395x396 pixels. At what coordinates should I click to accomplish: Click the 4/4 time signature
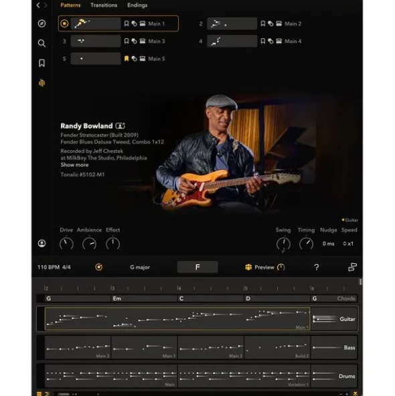66,267
